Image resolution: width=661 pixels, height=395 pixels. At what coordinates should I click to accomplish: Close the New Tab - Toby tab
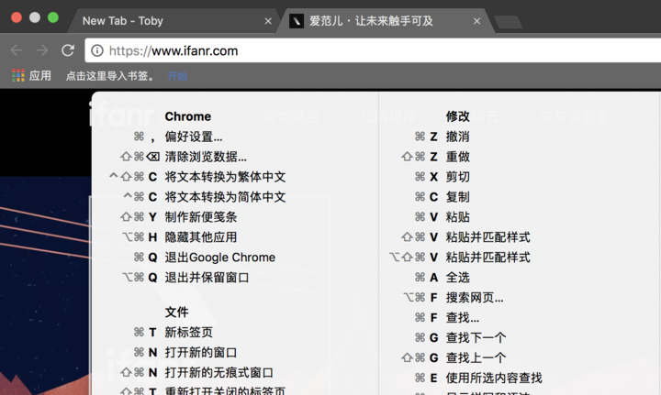coord(268,21)
